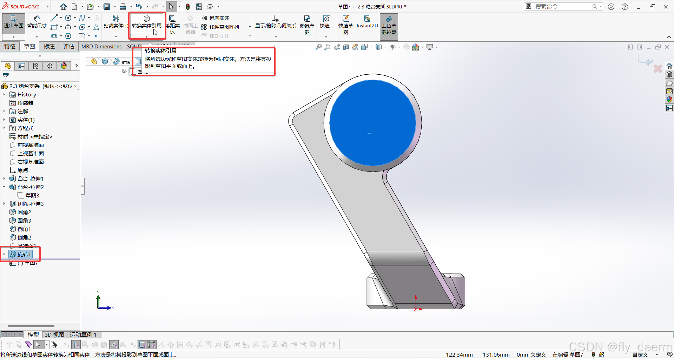Click the feature tree horizontal scrollbar
674x358 pixels.
(31, 326)
